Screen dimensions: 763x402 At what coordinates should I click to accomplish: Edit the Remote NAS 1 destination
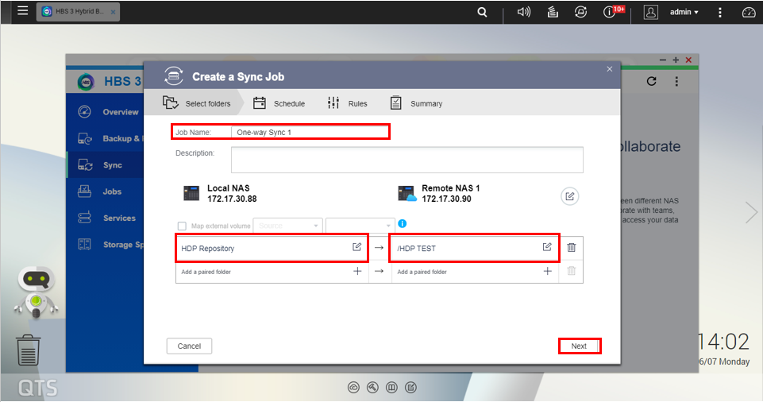(569, 196)
